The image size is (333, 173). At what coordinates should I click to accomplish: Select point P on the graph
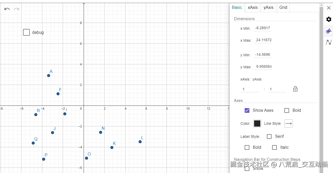tap(44, 159)
